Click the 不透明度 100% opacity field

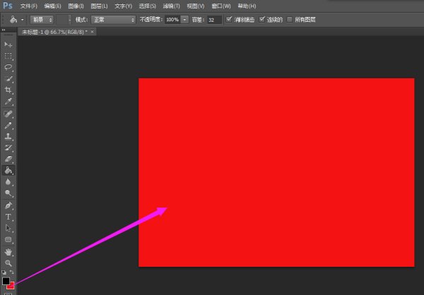click(x=172, y=20)
